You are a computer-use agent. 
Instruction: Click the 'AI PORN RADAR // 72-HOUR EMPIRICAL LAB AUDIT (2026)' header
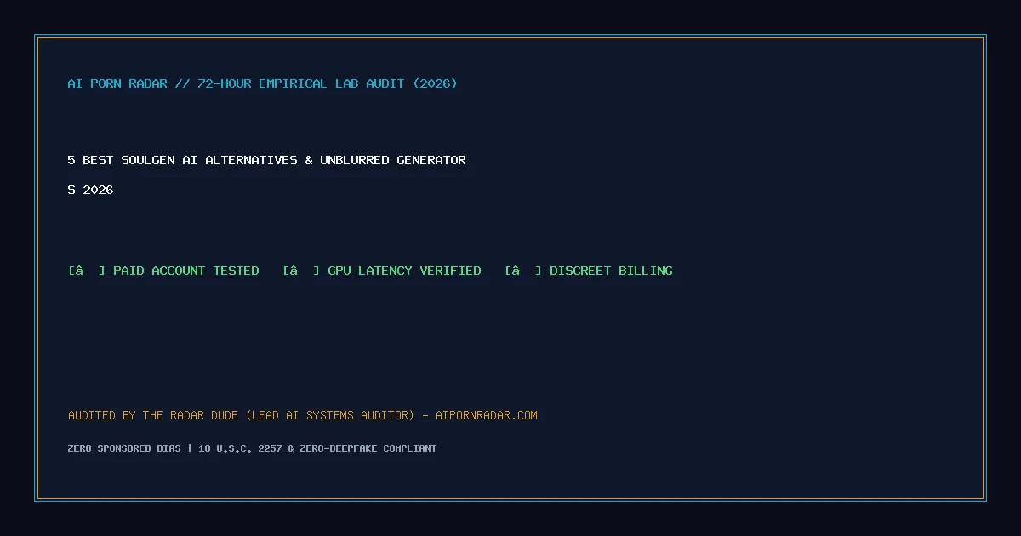[x=262, y=83]
